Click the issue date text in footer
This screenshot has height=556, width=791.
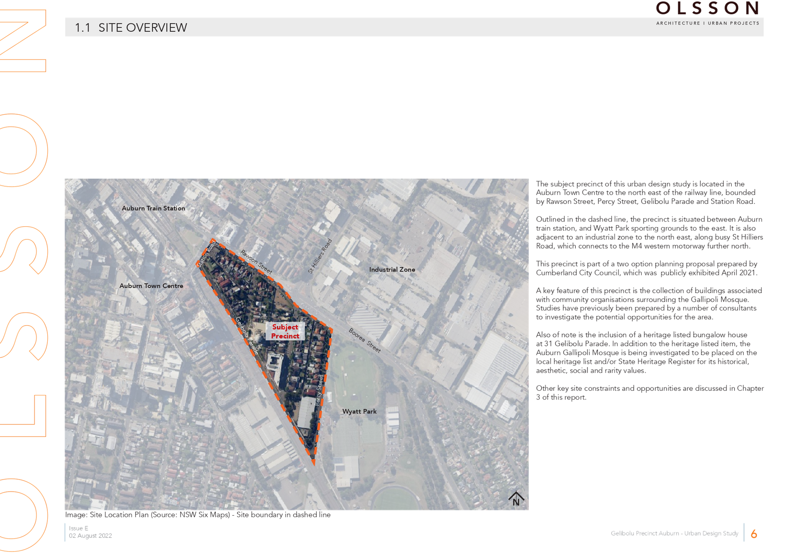click(90, 535)
